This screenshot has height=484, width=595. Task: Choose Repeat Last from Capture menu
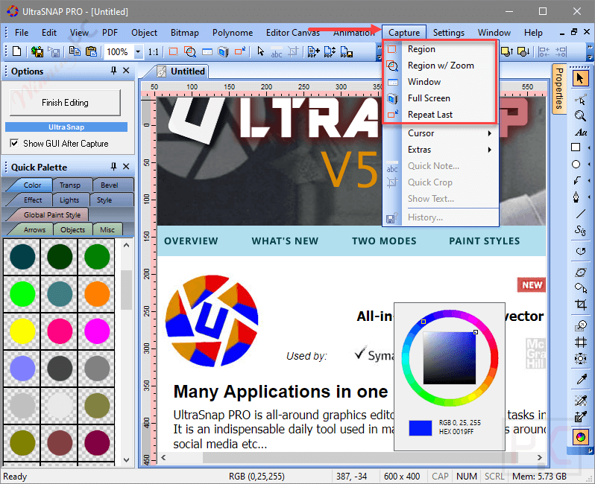pos(441,115)
